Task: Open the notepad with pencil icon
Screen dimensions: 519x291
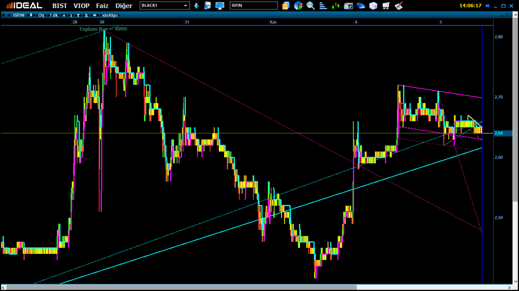Action: click(399, 6)
